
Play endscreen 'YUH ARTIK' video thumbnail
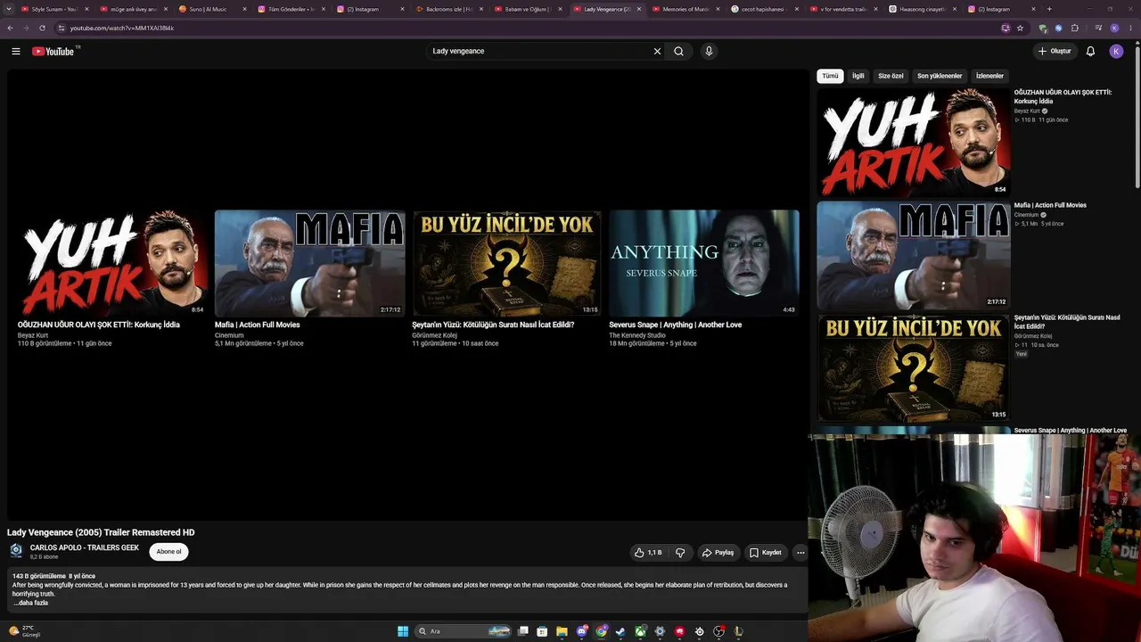(x=112, y=263)
